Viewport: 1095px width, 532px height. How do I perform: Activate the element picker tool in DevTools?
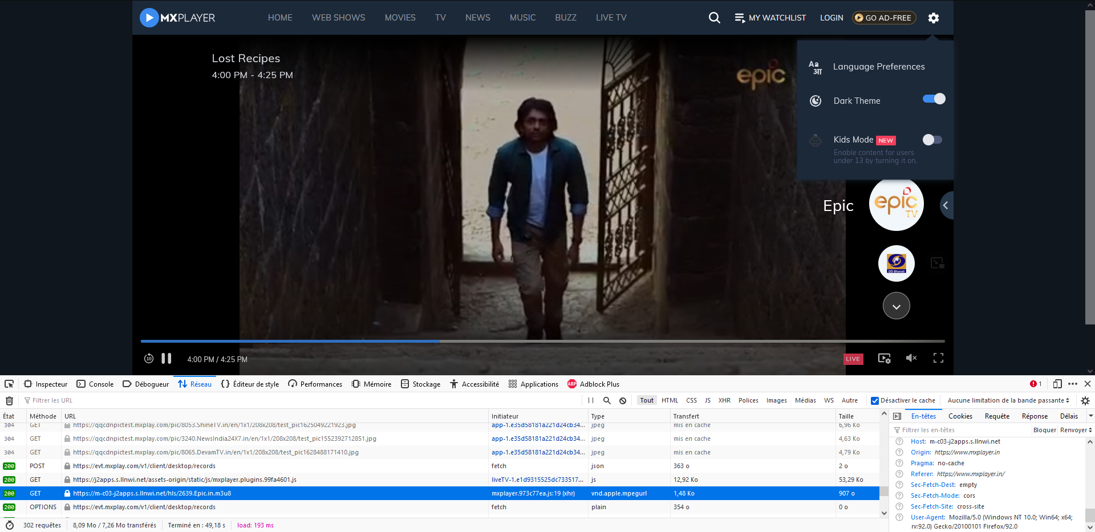[x=9, y=384]
